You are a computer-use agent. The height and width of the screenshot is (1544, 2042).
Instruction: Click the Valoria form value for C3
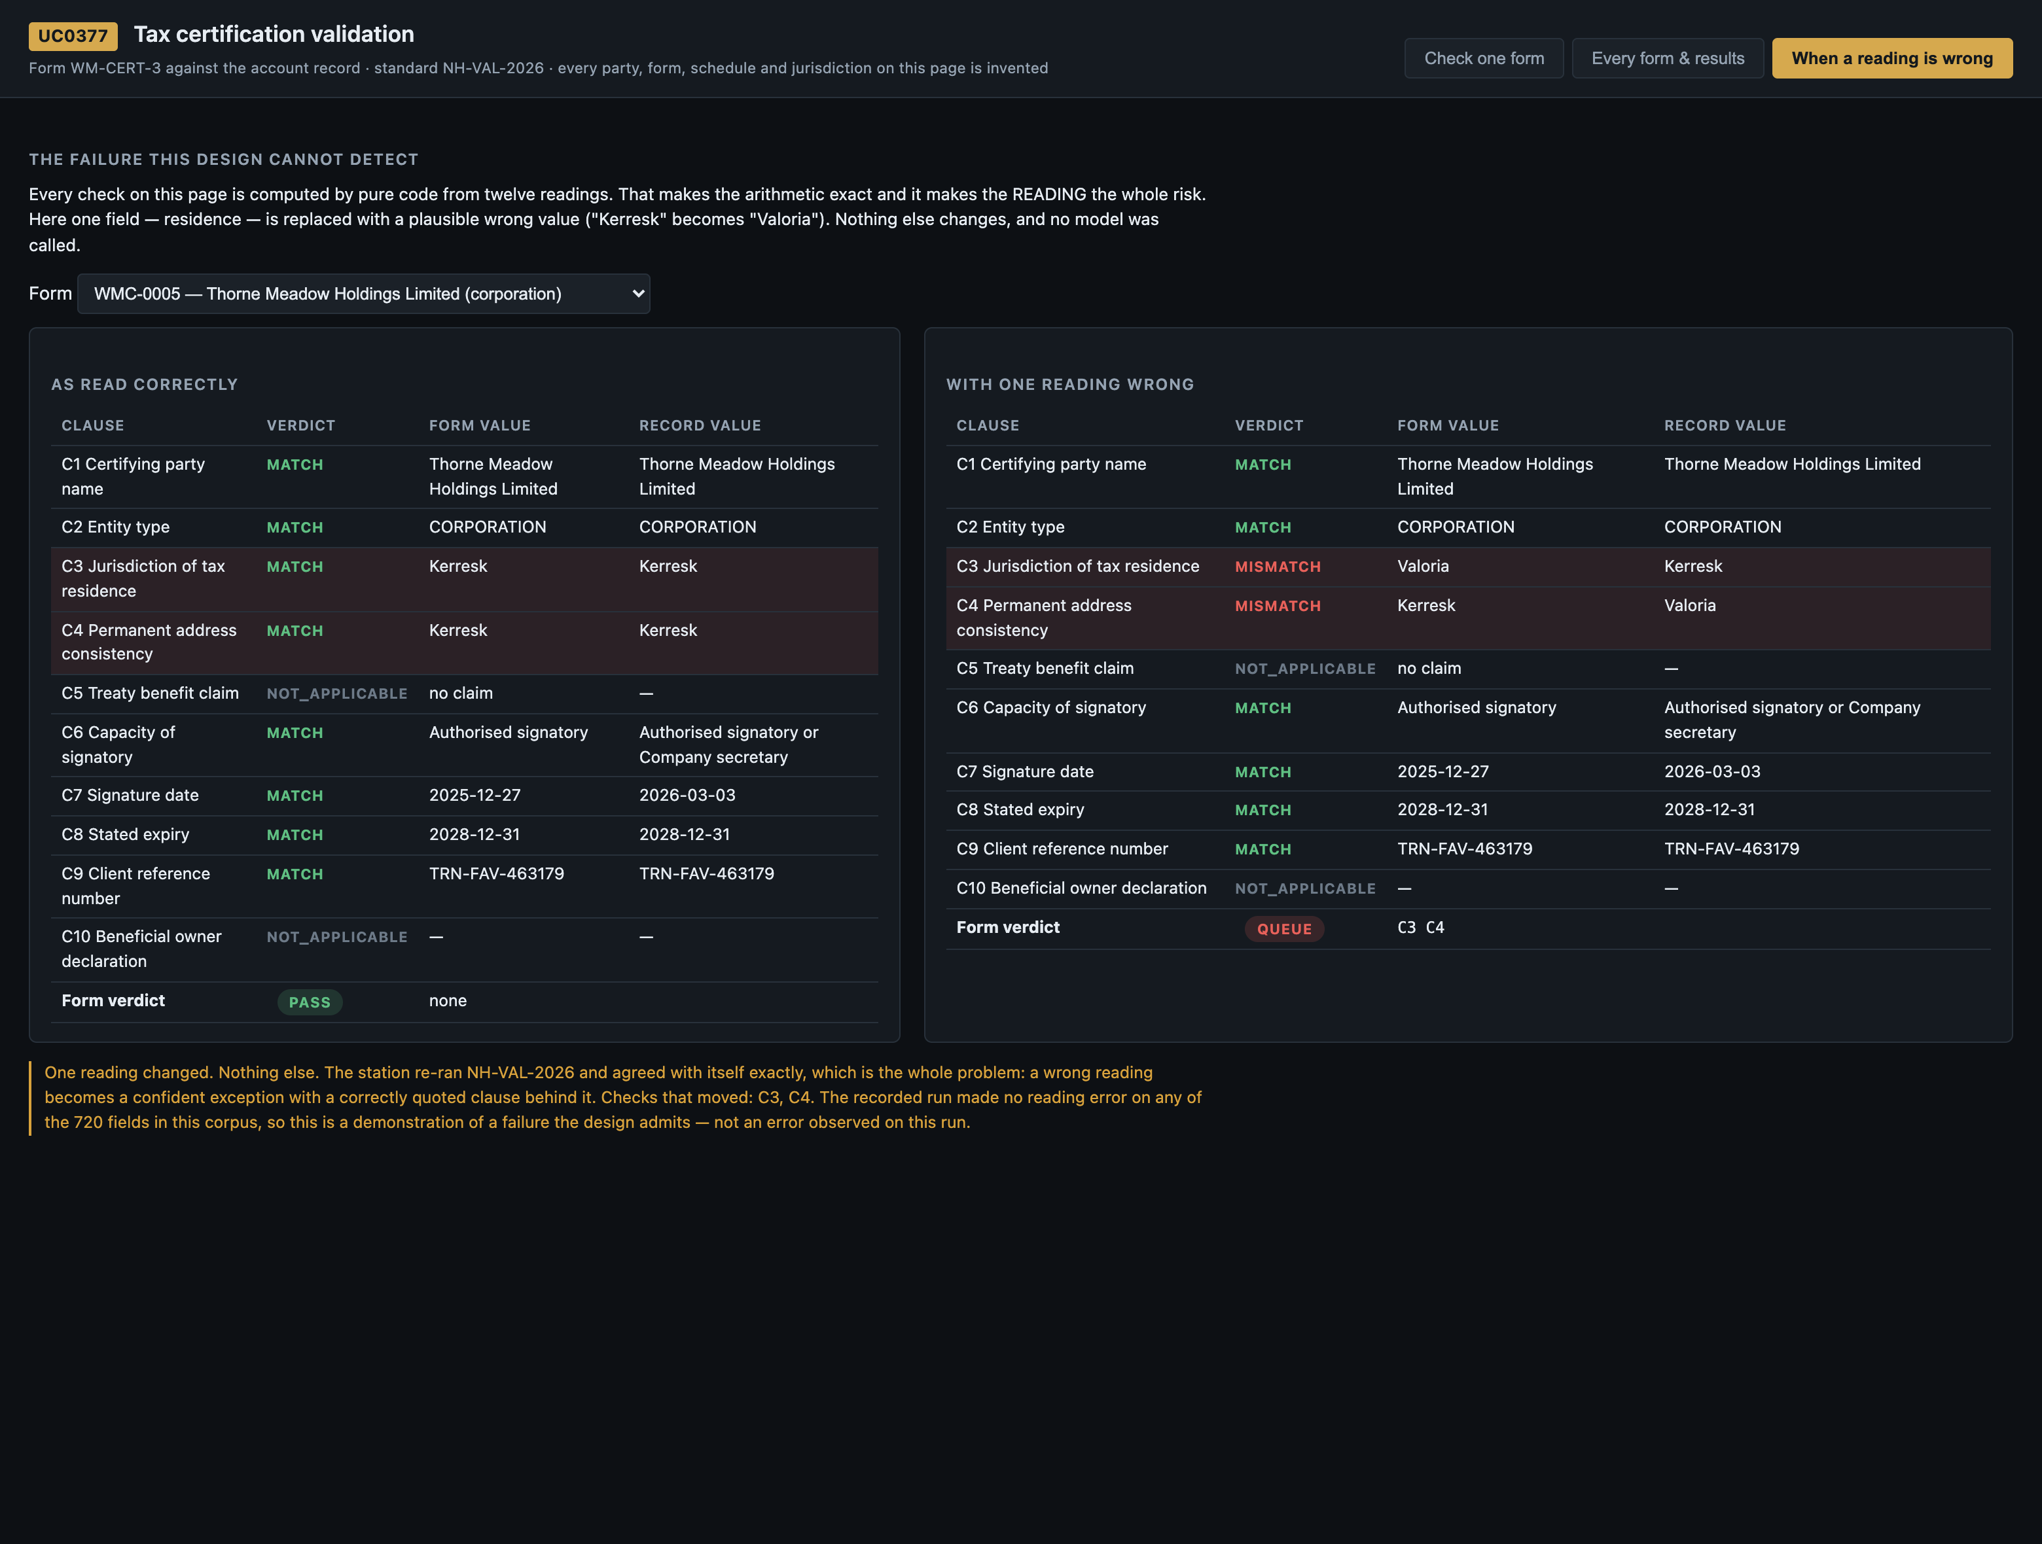click(x=1423, y=566)
